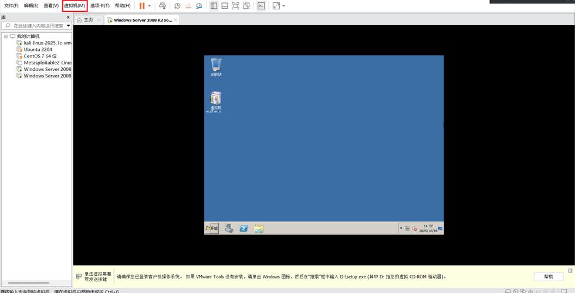Open the snapshot manager icon
Viewport: 575px width, 293px height.
[199, 6]
